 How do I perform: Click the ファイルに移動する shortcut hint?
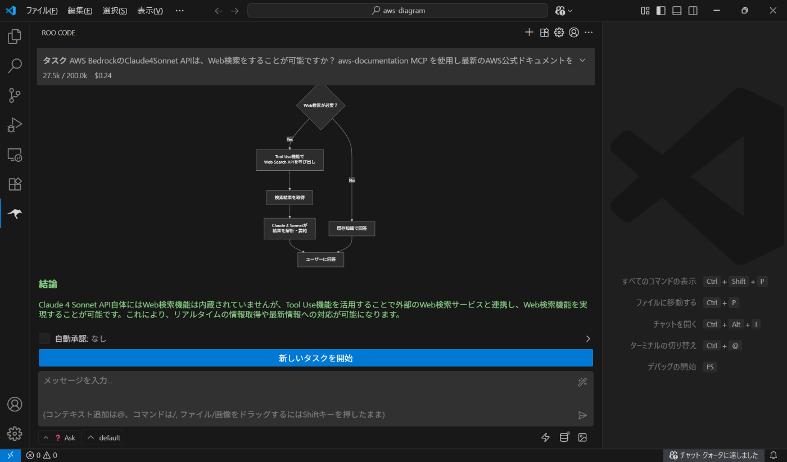coord(666,303)
